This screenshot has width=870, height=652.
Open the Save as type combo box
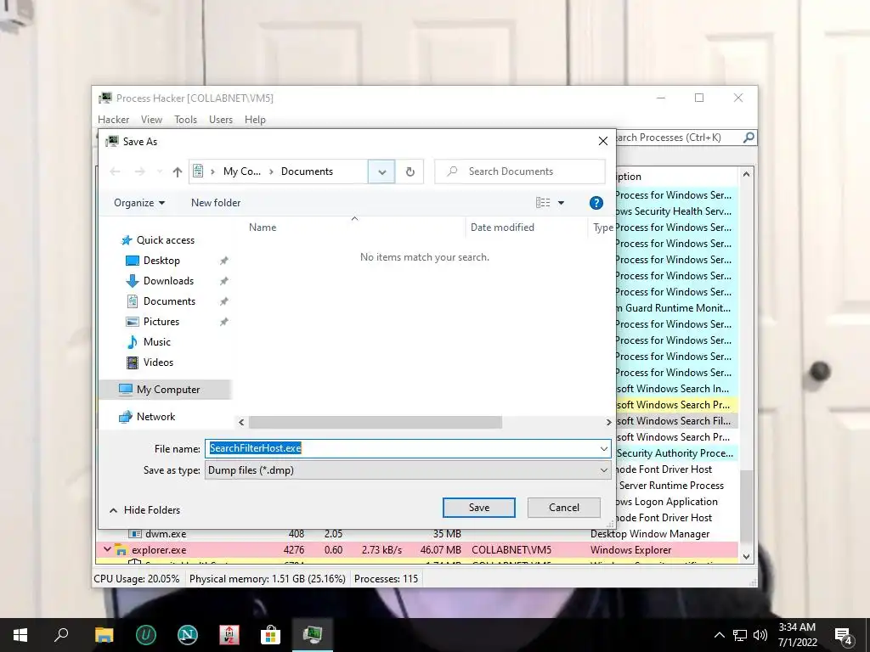click(408, 470)
